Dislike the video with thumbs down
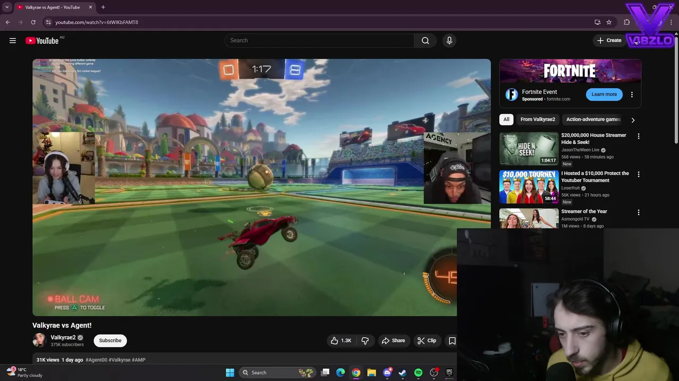This screenshot has height=381, width=679. (365, 341)
